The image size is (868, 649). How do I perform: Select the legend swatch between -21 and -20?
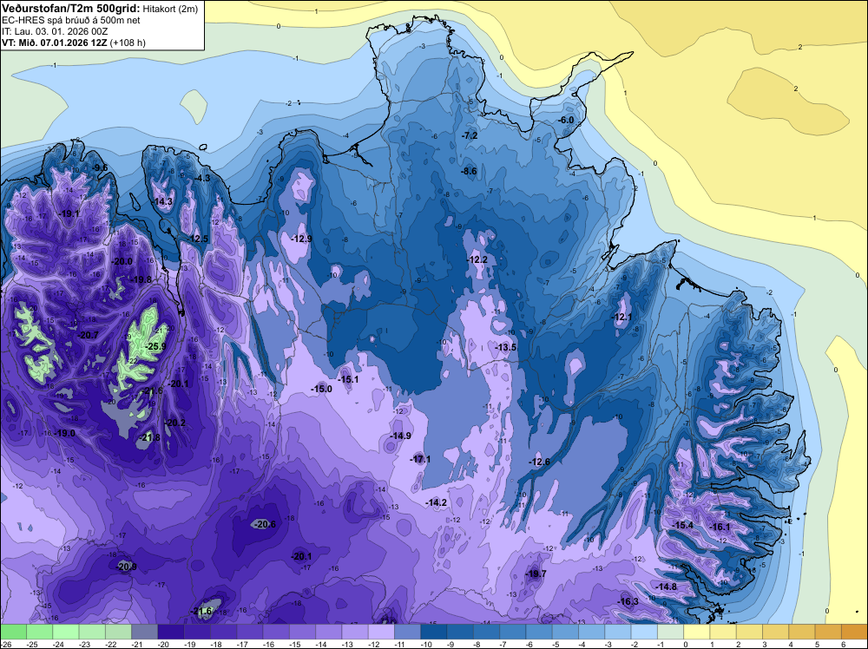(144, 632)
